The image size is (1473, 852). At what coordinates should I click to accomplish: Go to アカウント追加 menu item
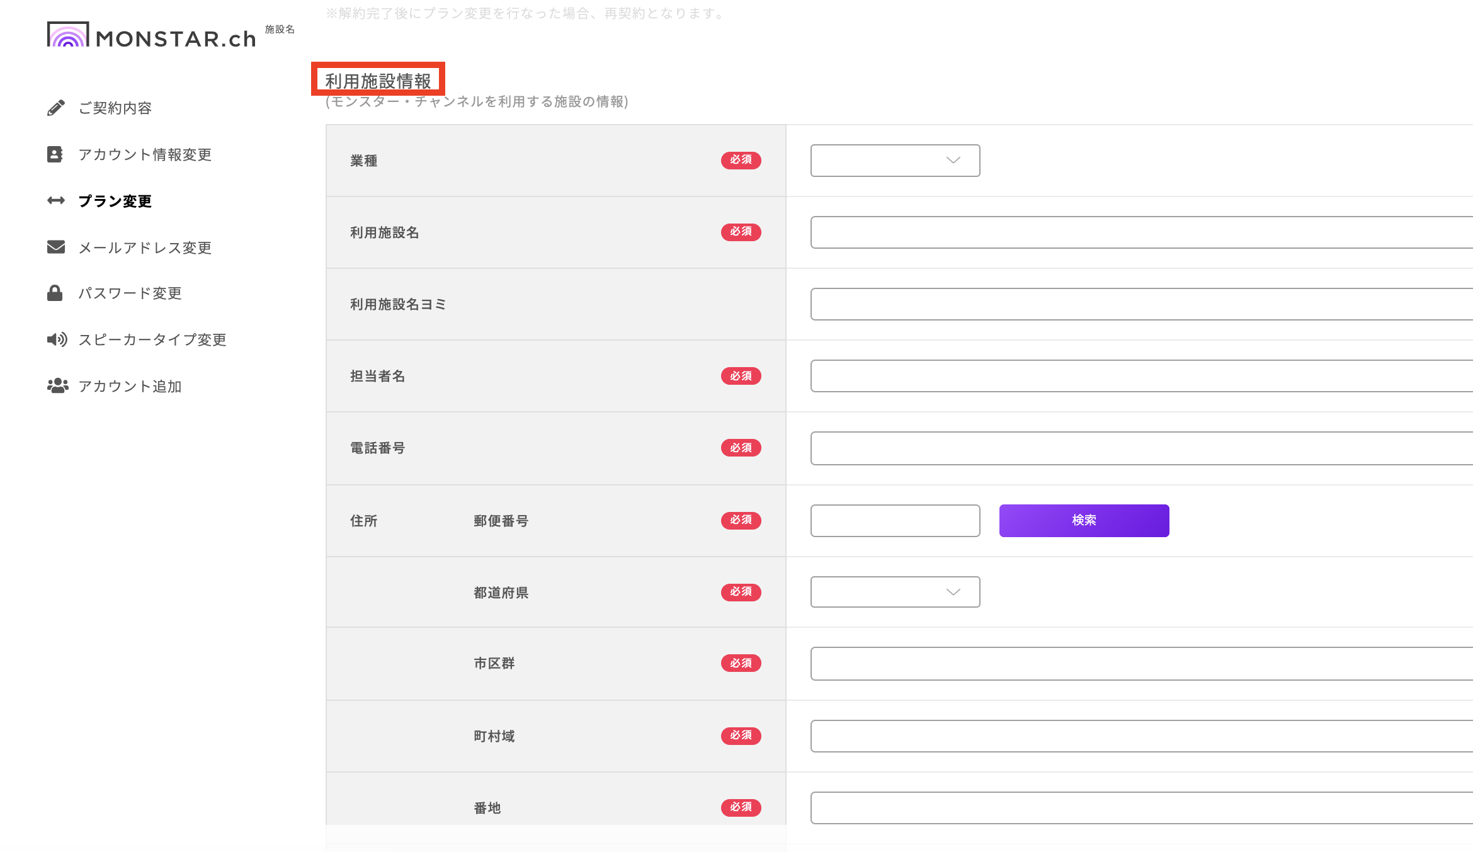[130, 387]
